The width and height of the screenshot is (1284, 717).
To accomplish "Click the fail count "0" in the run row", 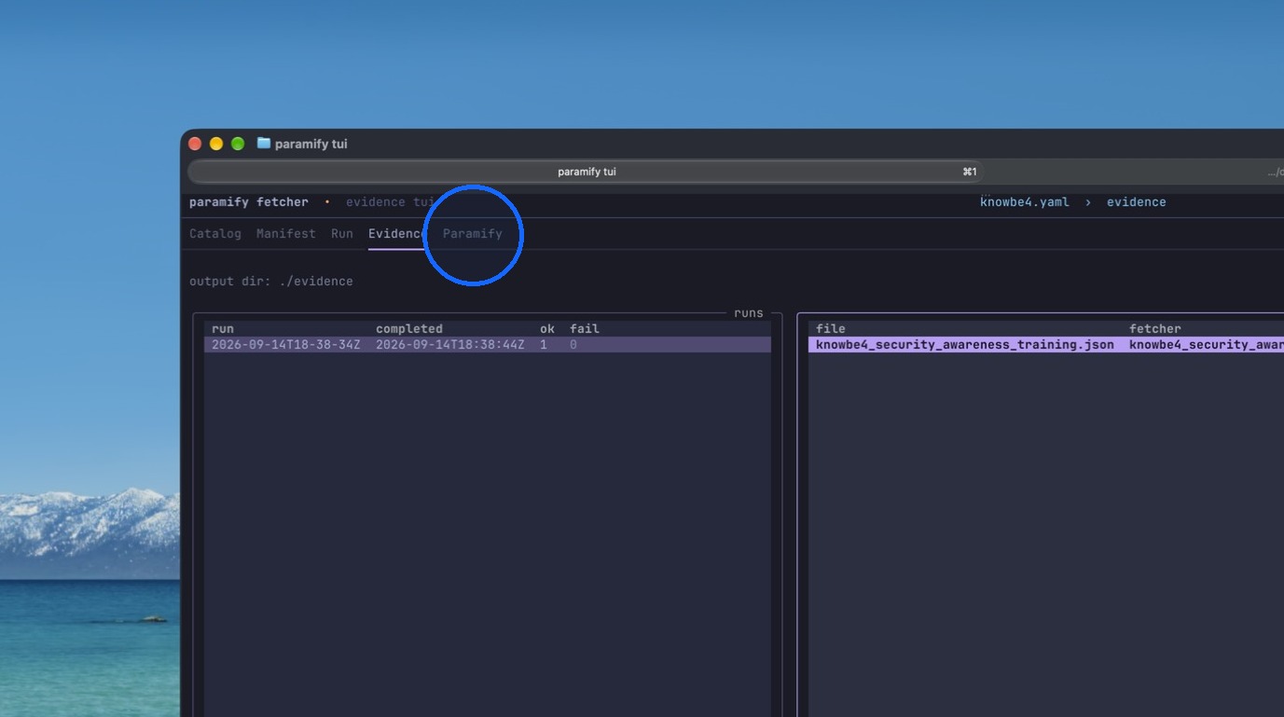I will pyautogui.click(x=573, y=345).
